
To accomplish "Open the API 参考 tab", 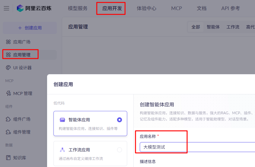I will [x=230, y=8].
